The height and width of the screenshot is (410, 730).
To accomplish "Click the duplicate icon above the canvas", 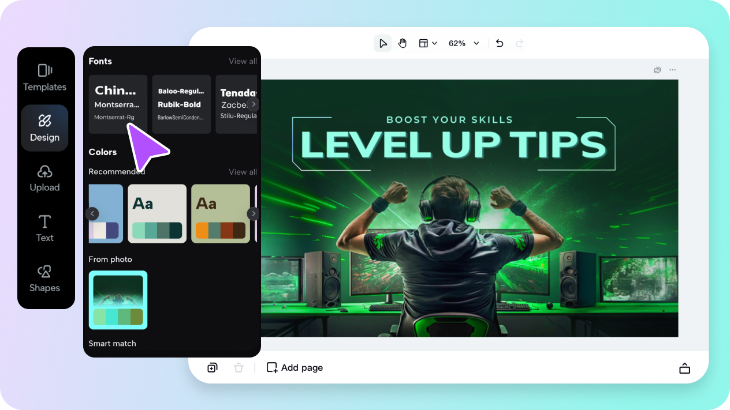I will (657, 70).
